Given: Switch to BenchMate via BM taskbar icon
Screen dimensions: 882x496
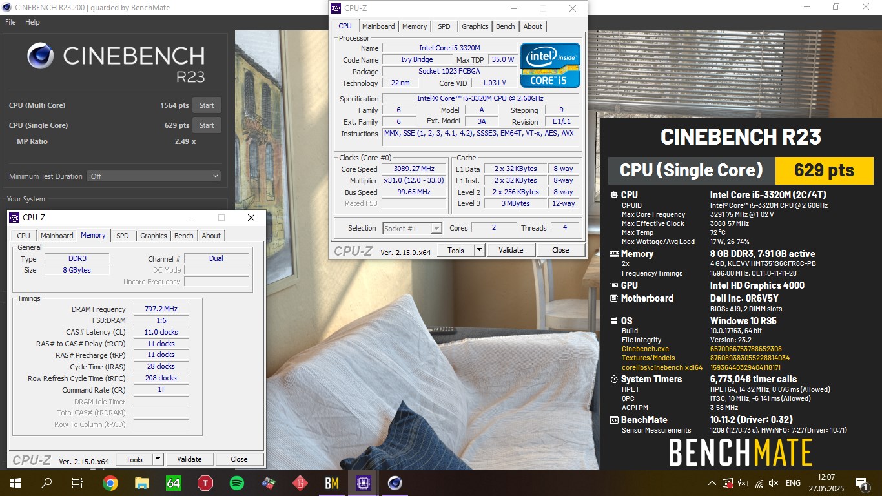Looking at the screenshot, I should (x=332, y=482).
